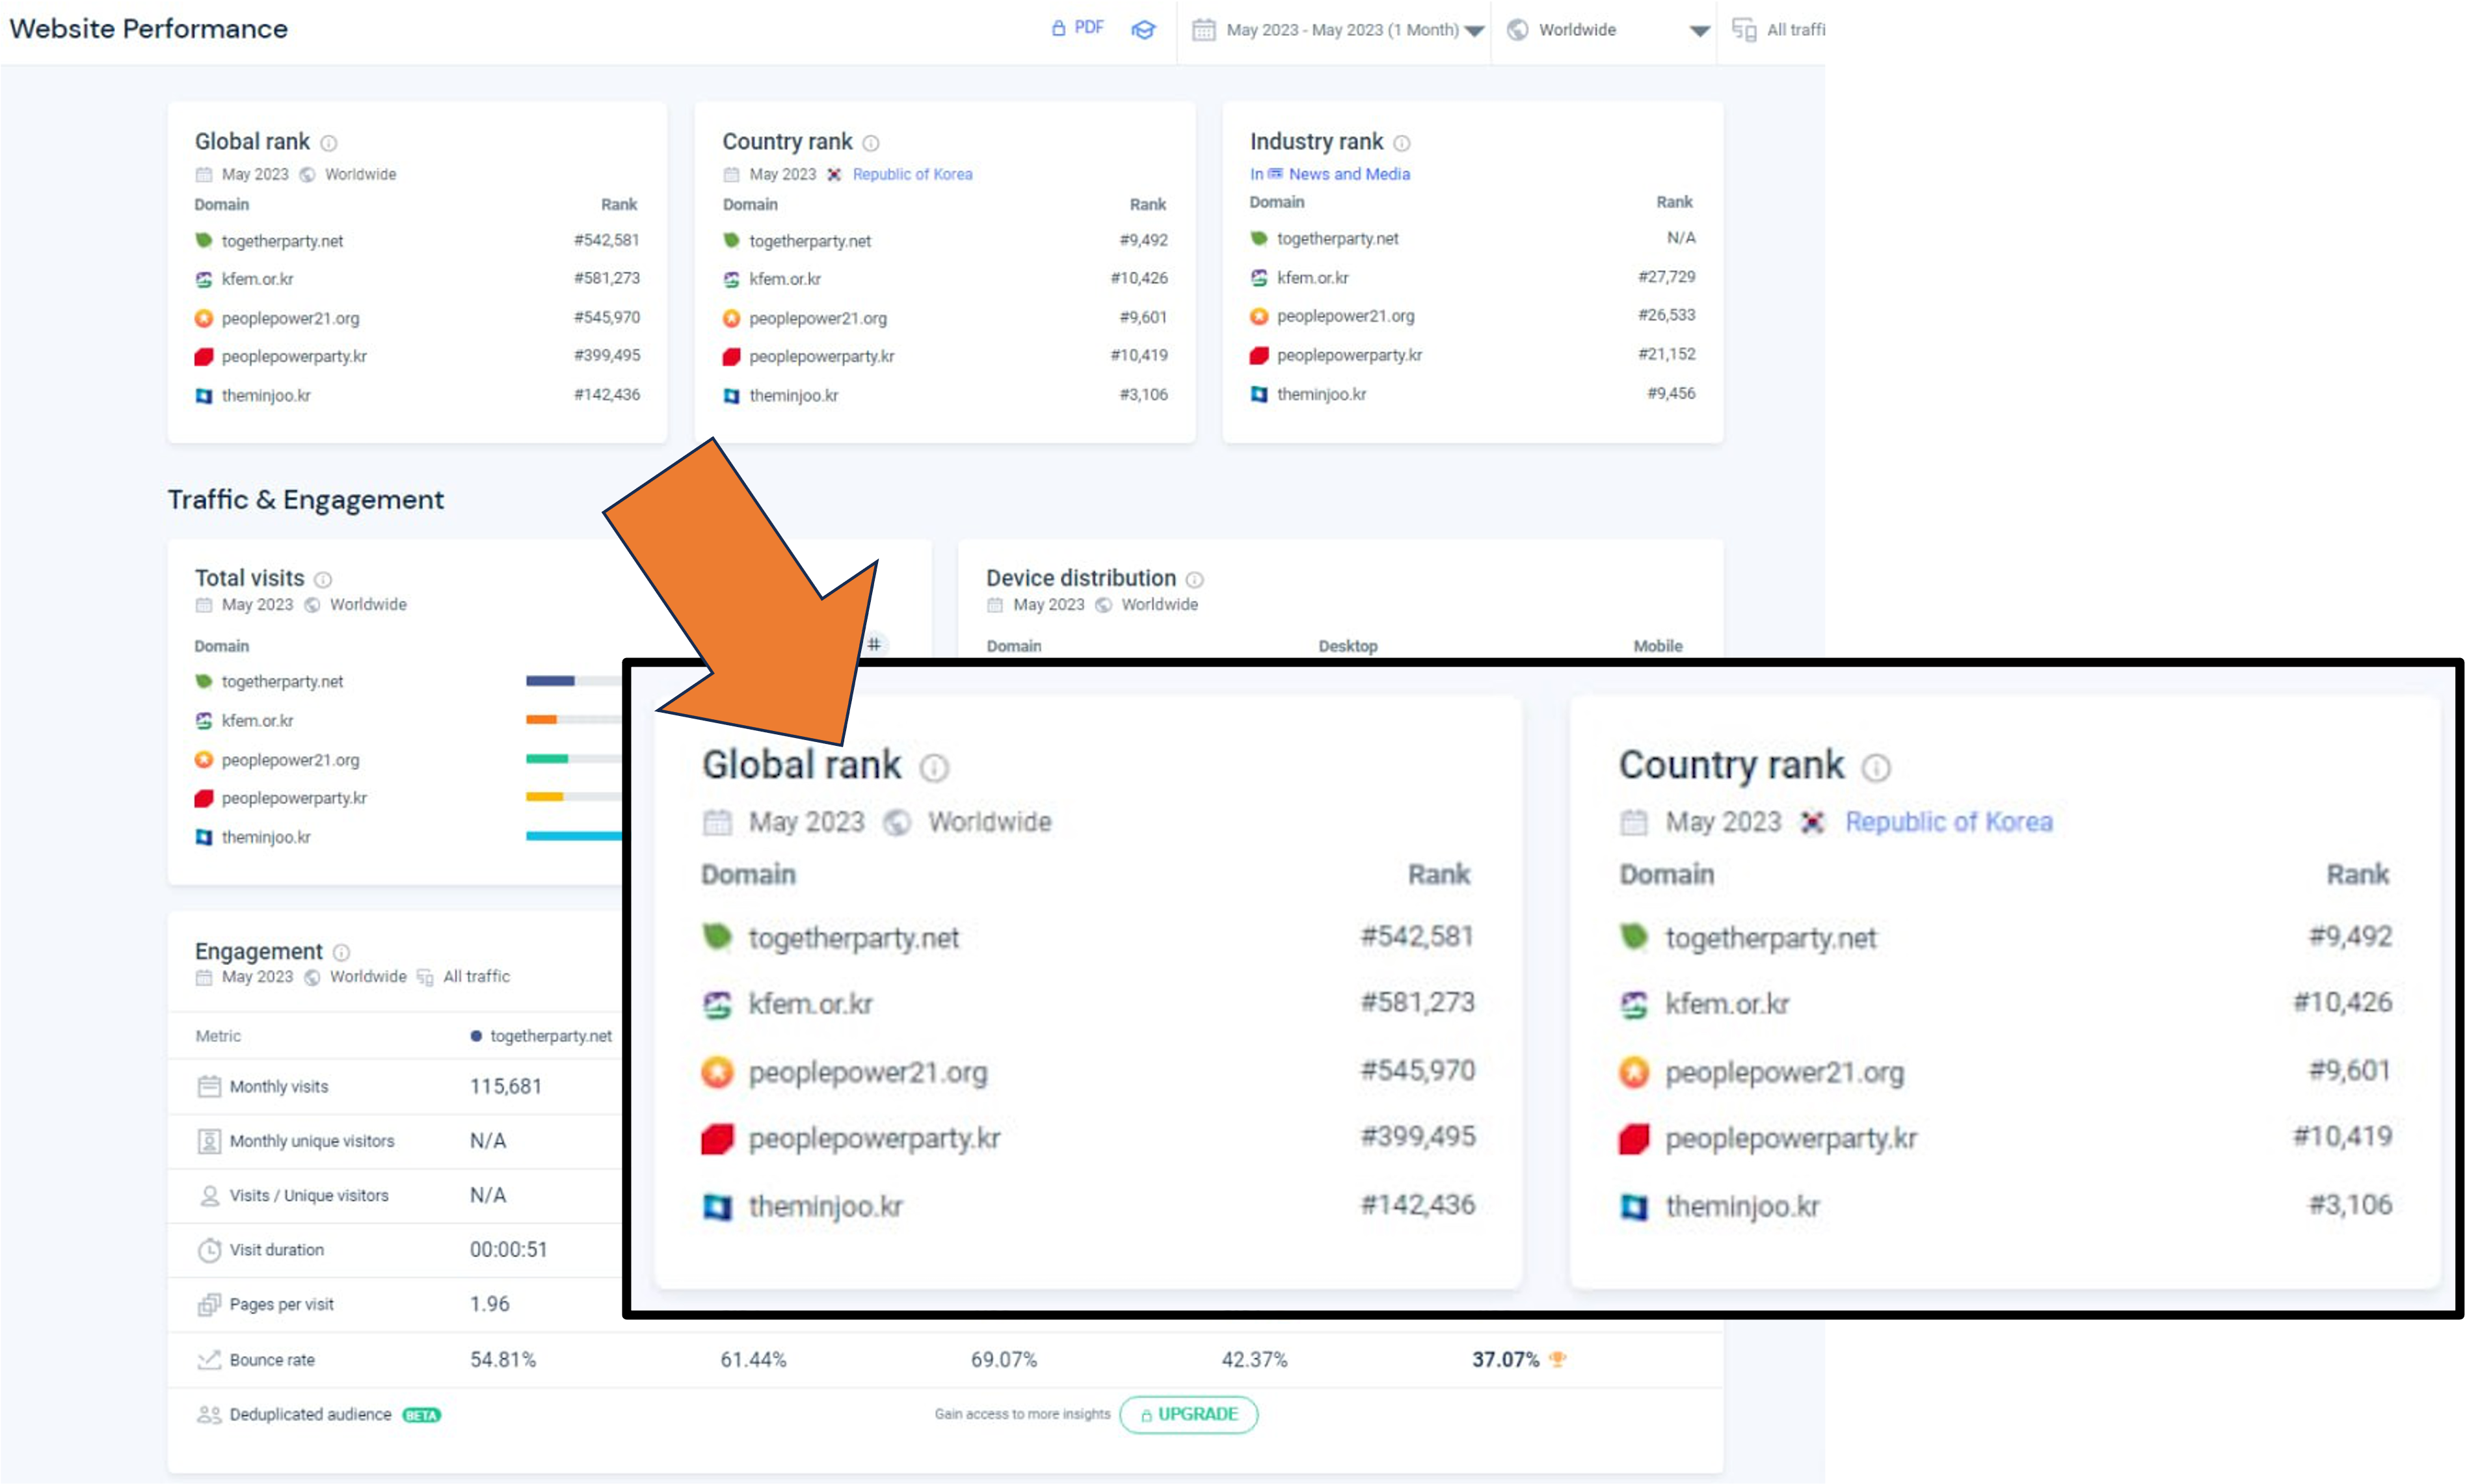The image size is (2465, 1484).
Task: Click the Industry rank info icon
Action: coord(1401,143)
